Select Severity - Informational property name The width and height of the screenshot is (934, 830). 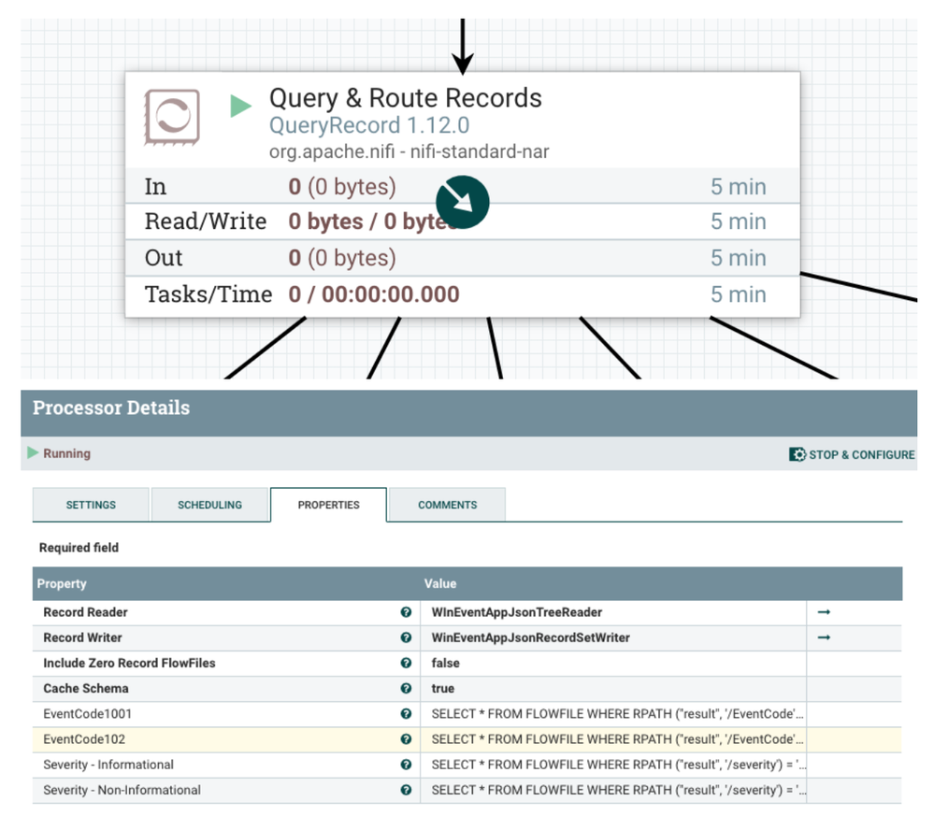pyautogui.click(x=108, y=765)
